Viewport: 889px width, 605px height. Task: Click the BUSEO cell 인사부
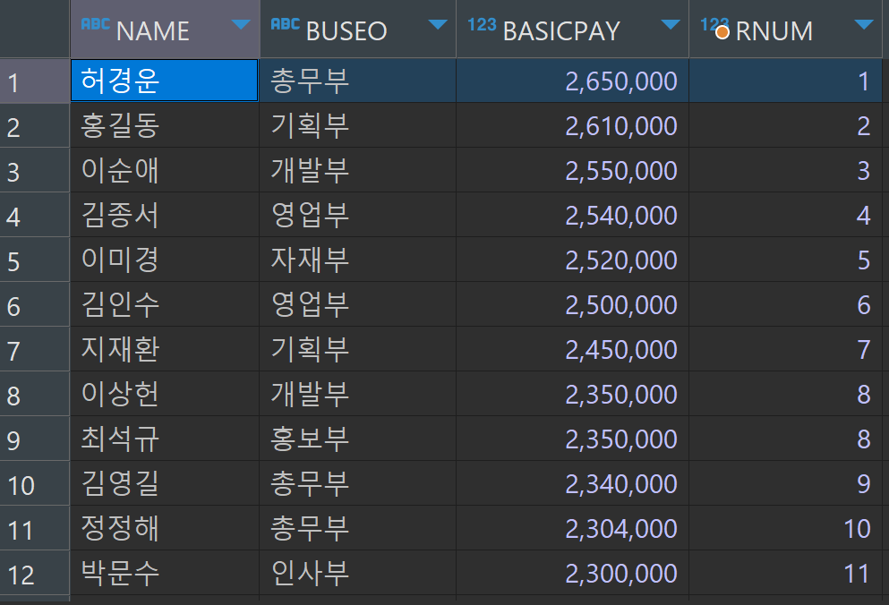[x=358, y=574]
